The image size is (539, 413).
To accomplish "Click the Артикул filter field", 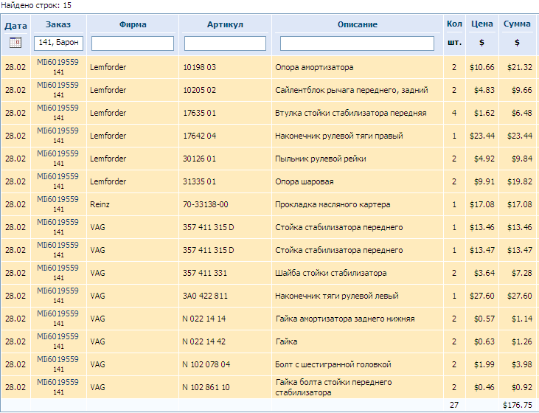I will [225, 44].
